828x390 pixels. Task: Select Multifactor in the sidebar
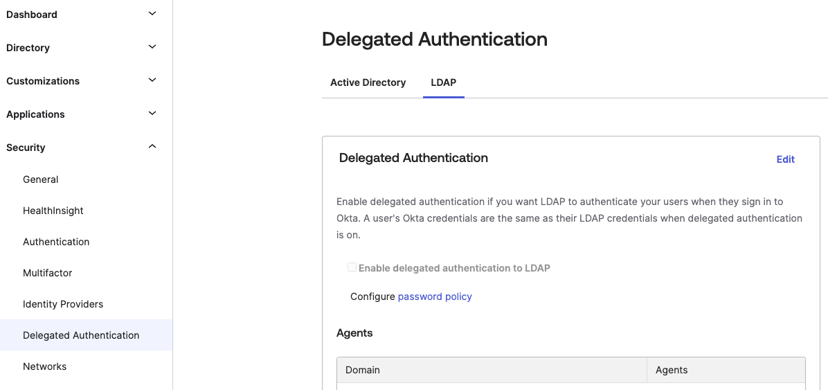pyautogui.click(x=48, y=273)
